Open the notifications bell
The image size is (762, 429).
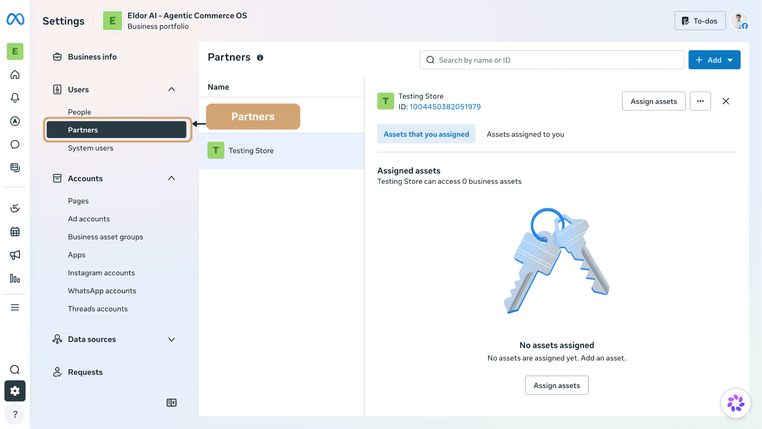click(15, 98)
